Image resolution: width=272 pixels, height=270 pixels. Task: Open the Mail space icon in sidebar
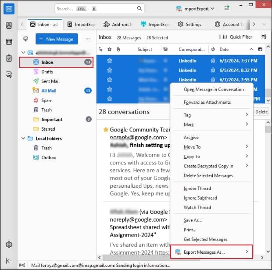[x=9, y=9]
